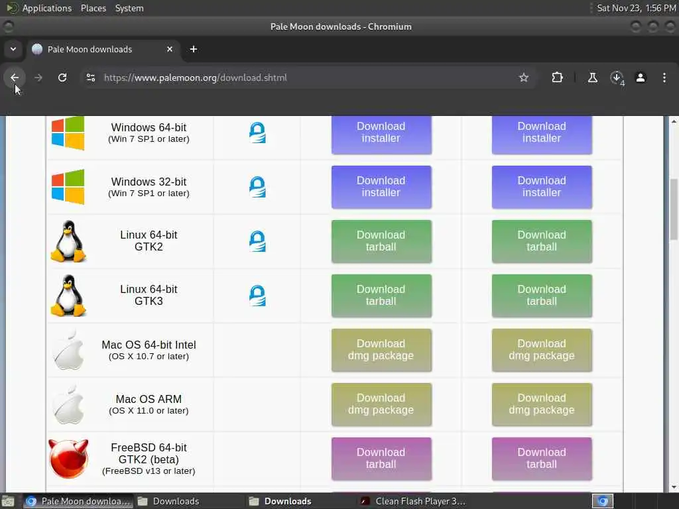Image resolution: width=679 pixels, height=509 pixels.
Task: Switch to first Downloads taskbar window
Action: pyautogui.click(x=190, y=501)
